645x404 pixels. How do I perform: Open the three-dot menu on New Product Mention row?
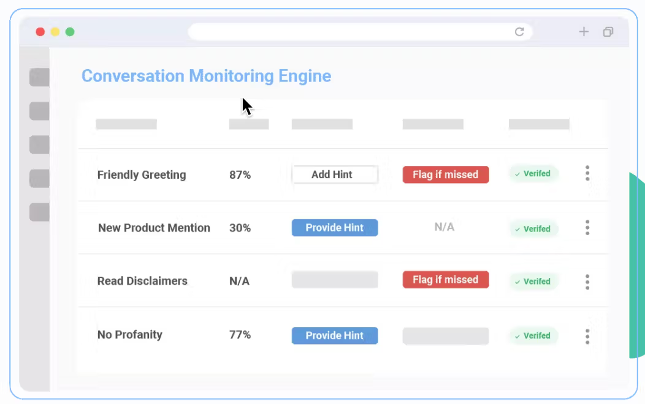click(x=587, y=228)
